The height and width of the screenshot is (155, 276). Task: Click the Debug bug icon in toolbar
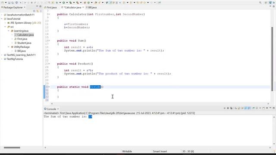56,3
